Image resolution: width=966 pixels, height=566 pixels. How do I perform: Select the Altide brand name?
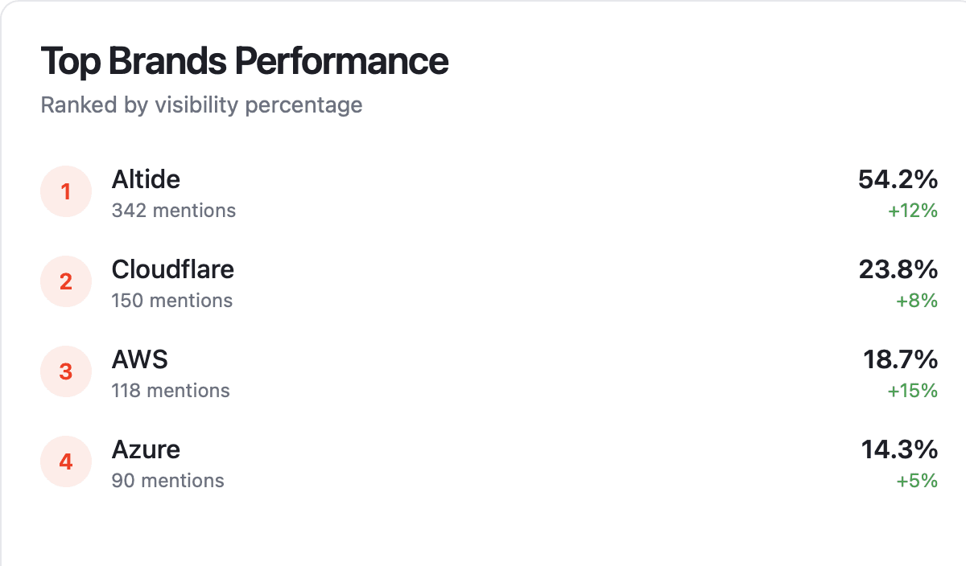[x=146, y=179]
